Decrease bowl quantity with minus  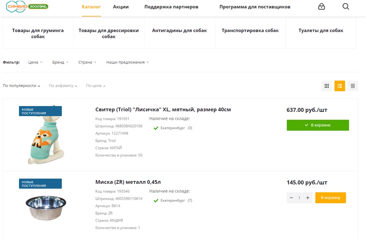tap(291, 198)
